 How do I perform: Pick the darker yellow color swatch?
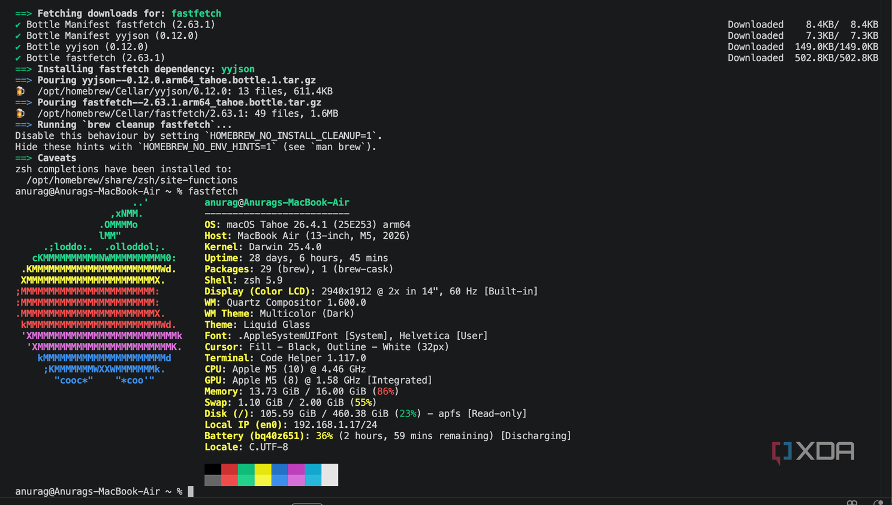(x=263, y=469)
